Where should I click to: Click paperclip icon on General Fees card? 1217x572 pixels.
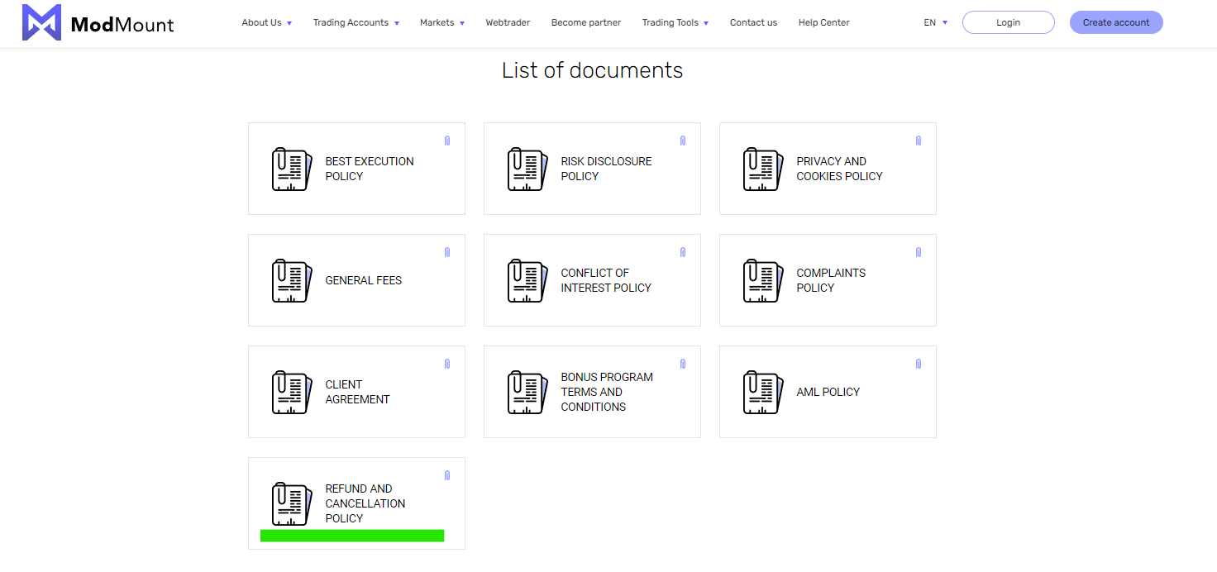coord(447,252)
